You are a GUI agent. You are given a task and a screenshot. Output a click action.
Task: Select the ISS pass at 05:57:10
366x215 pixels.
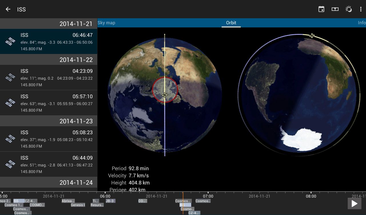tap(49, 103)
